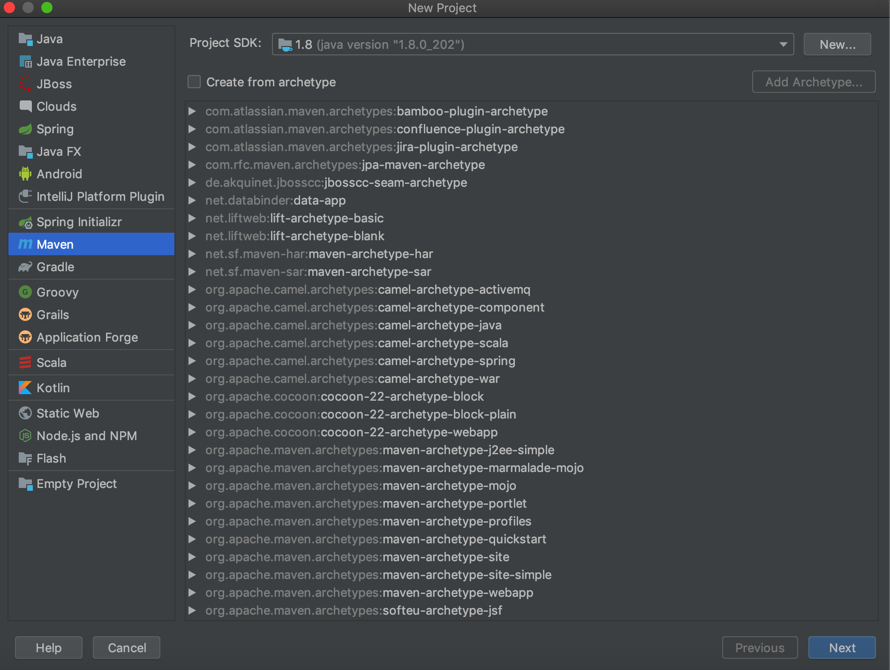The width and height of the screenshot is (890, 670).
Task: Cancel the New Project dialog
Action: click(x=127, y=647)
